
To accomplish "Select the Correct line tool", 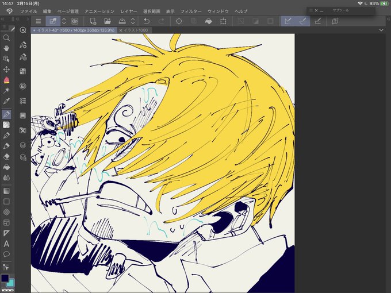I will [x=6, y=267].
